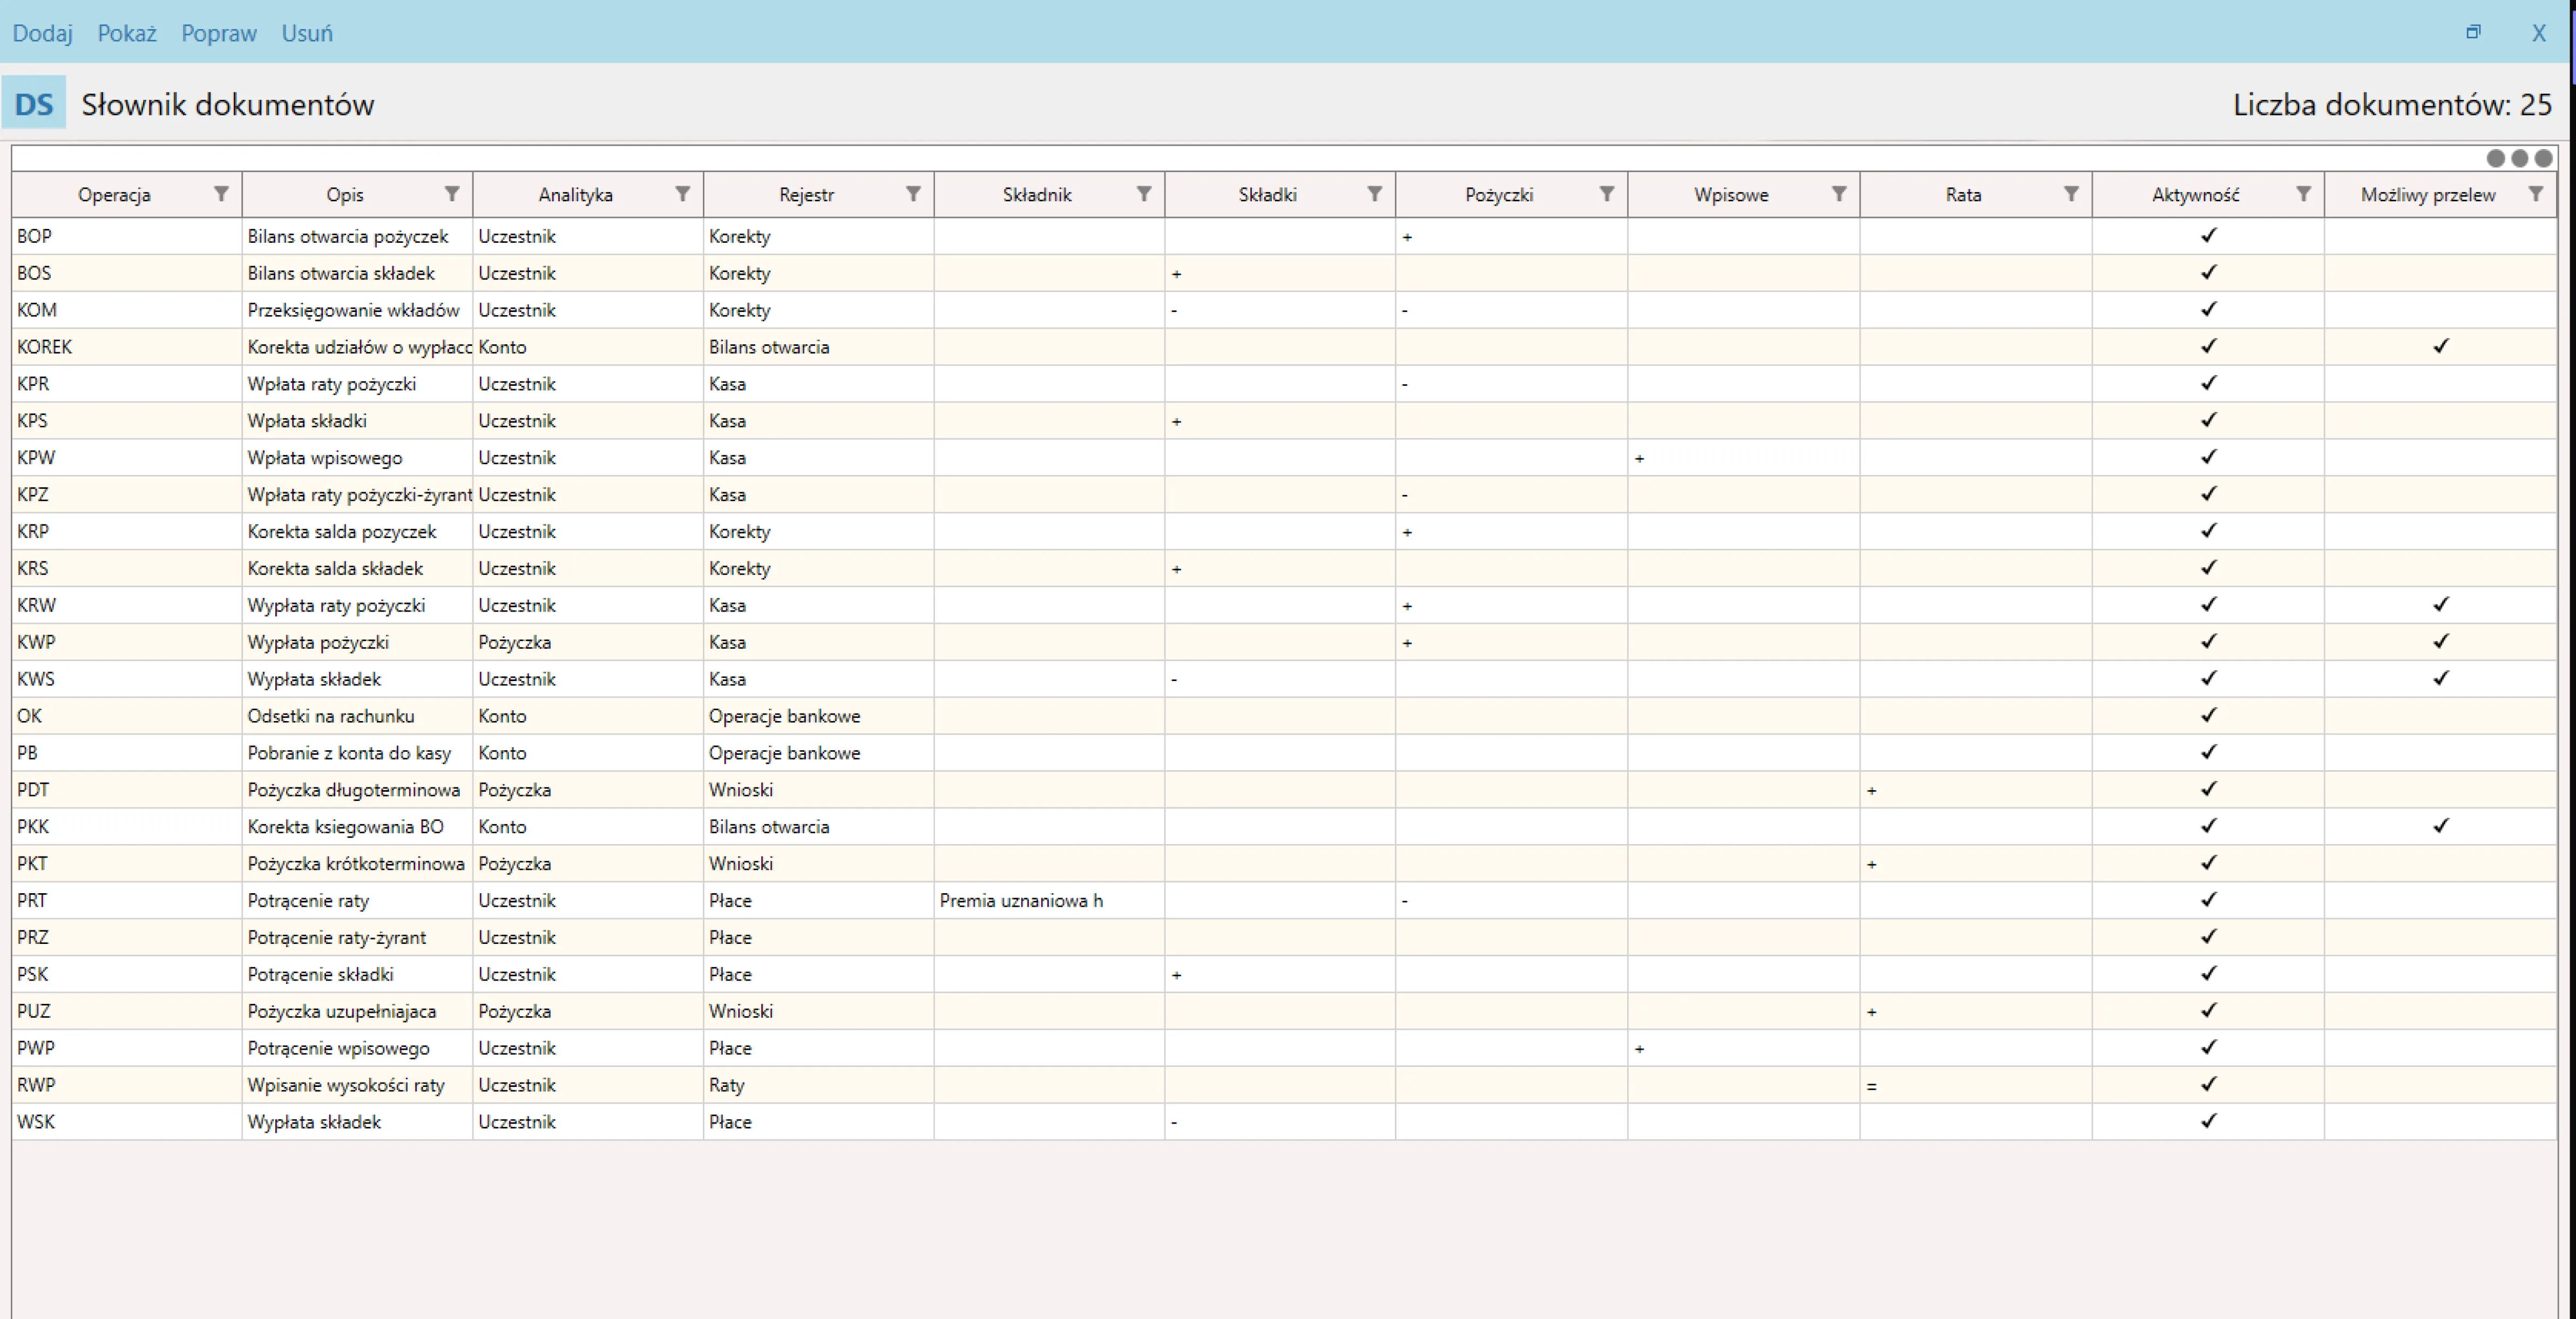
Task: Toggle Możliwy przelew checkmark for KOREK
Action: click(2440, 346)
